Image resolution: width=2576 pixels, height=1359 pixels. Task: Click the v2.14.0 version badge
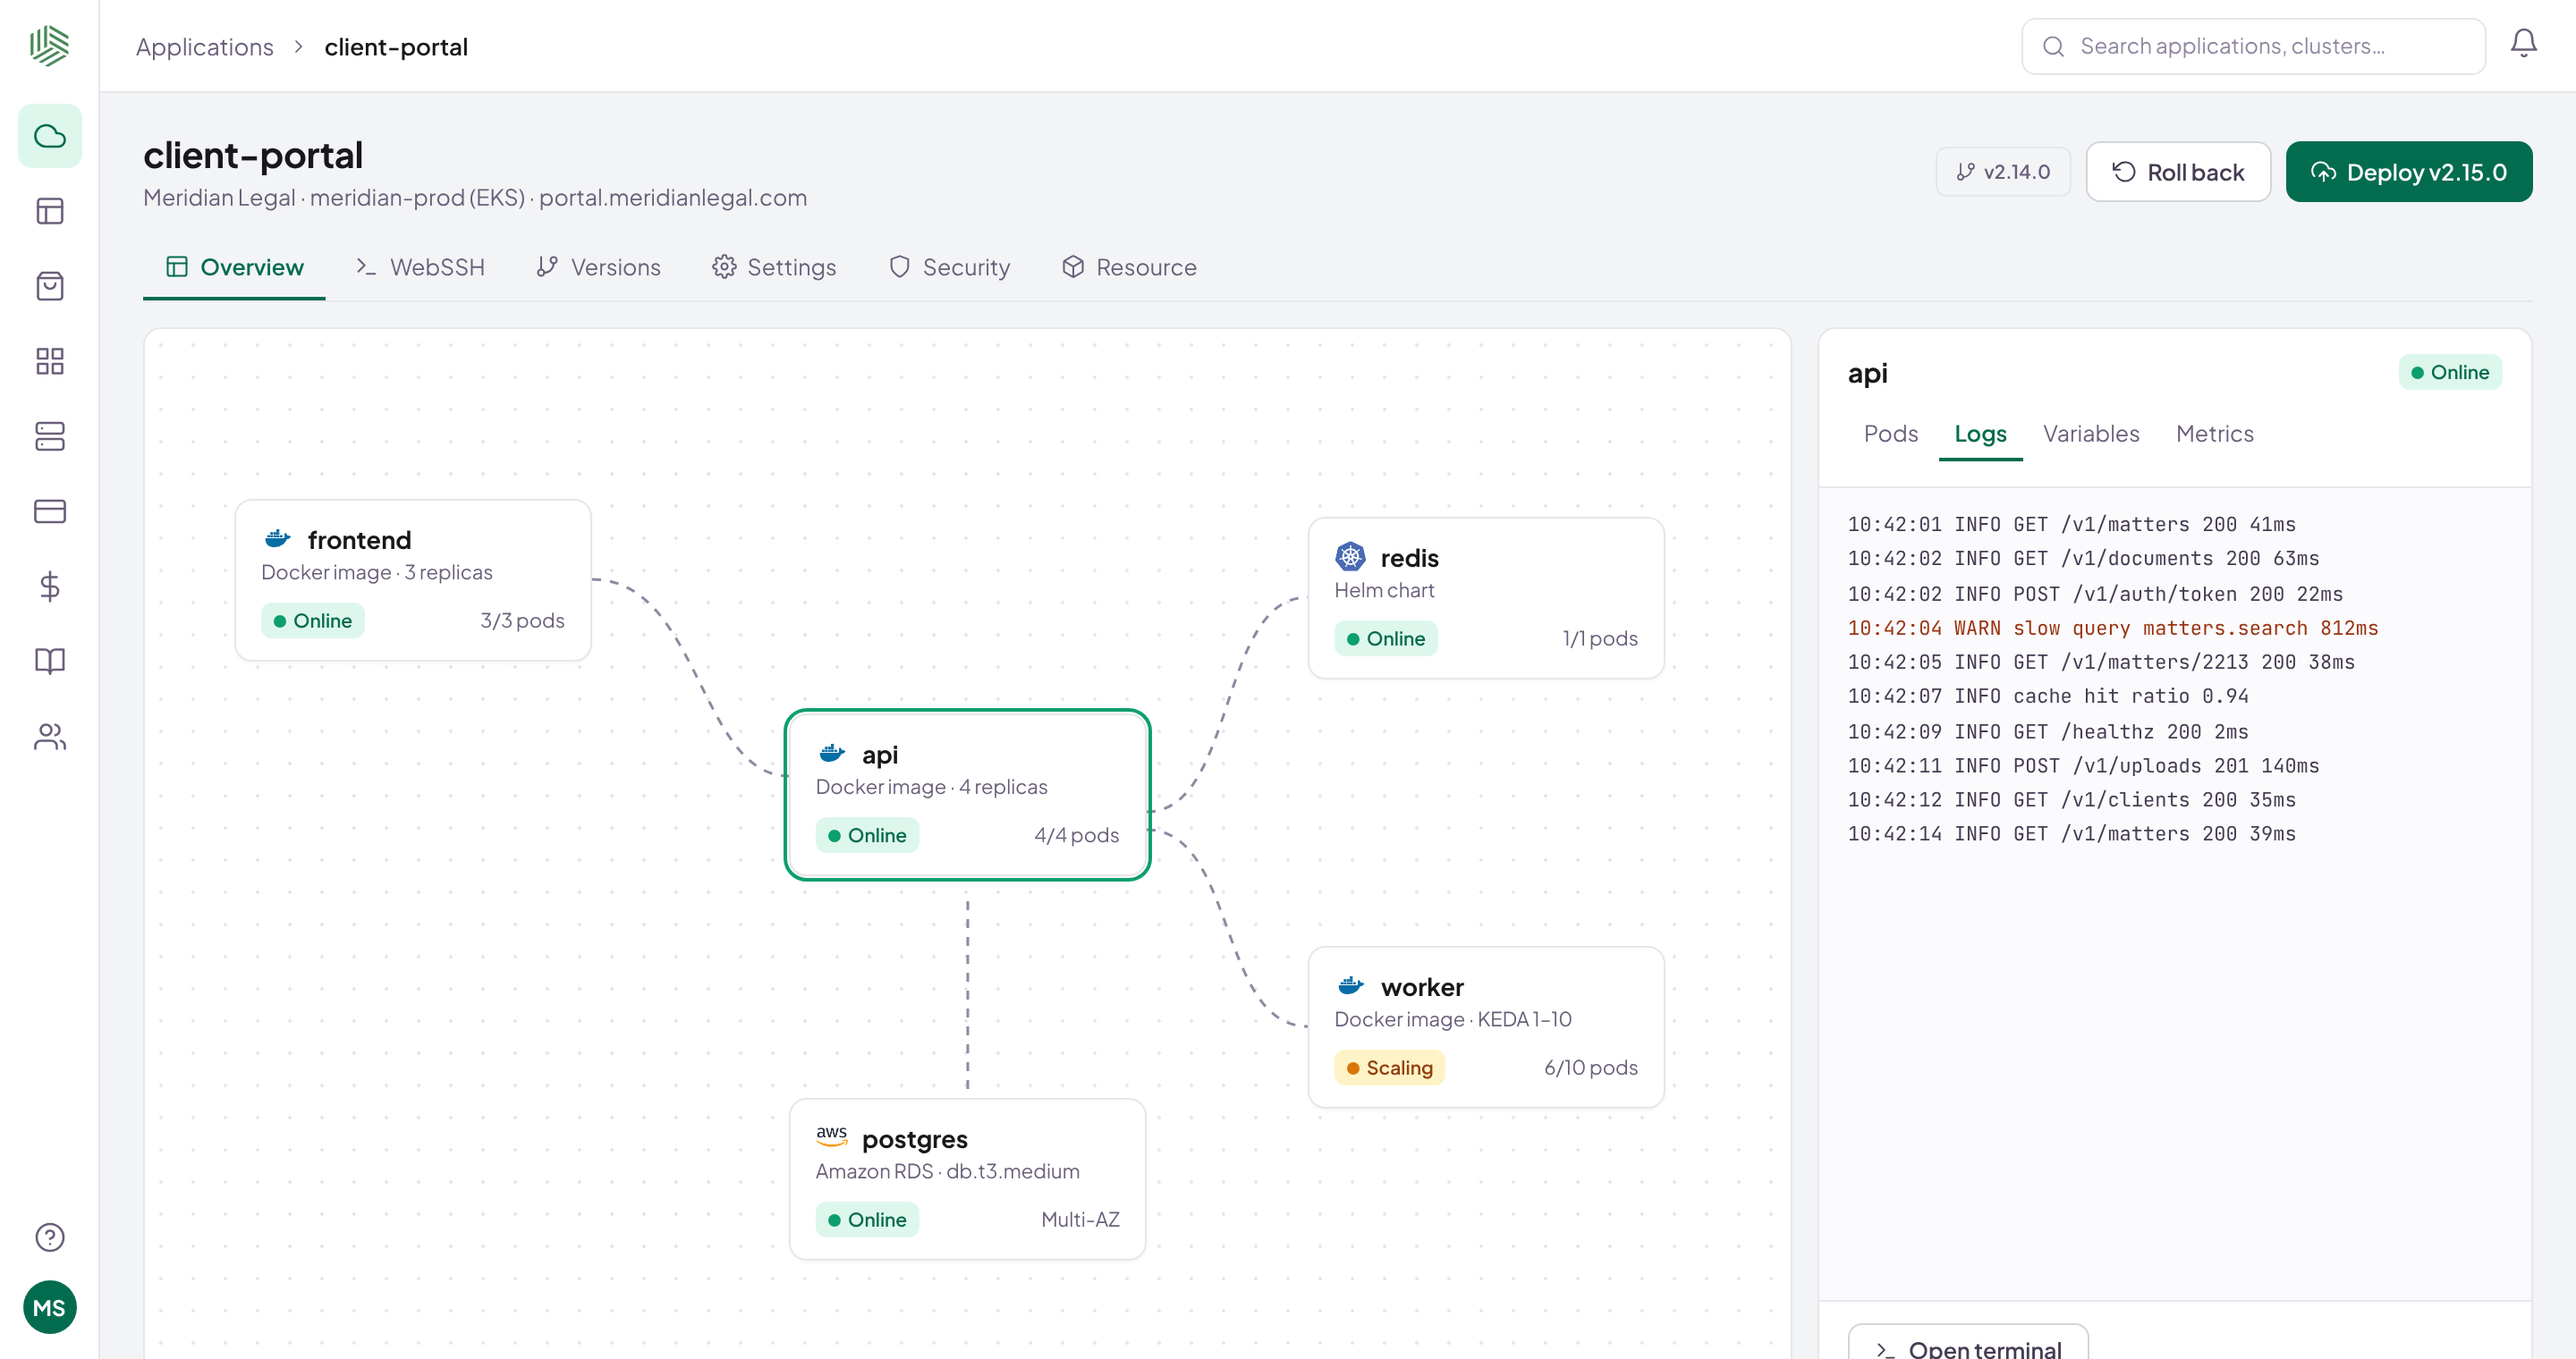[x=2003, y=172]
